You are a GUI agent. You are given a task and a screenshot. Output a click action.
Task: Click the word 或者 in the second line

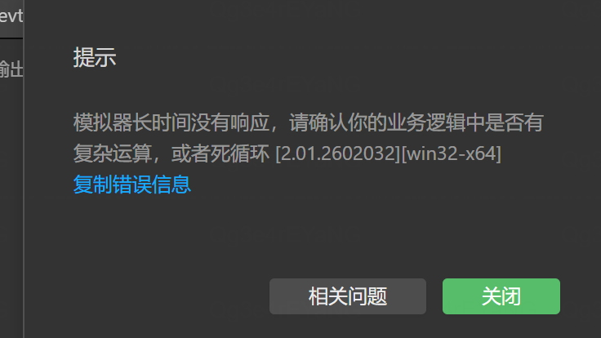[x=191, y=153]
